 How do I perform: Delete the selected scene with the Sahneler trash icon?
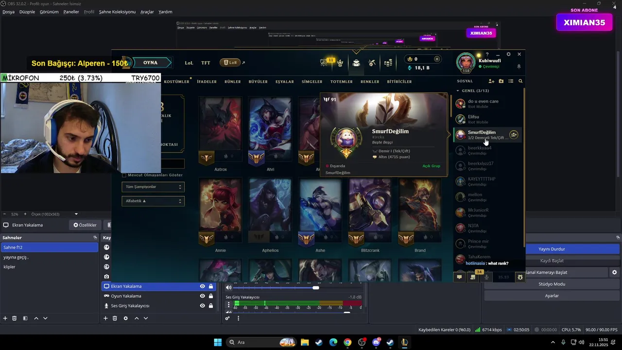[15, 318]
